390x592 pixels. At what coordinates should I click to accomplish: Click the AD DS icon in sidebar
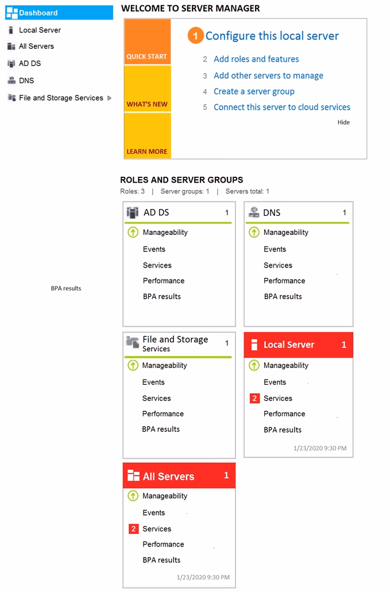(11, 63)
